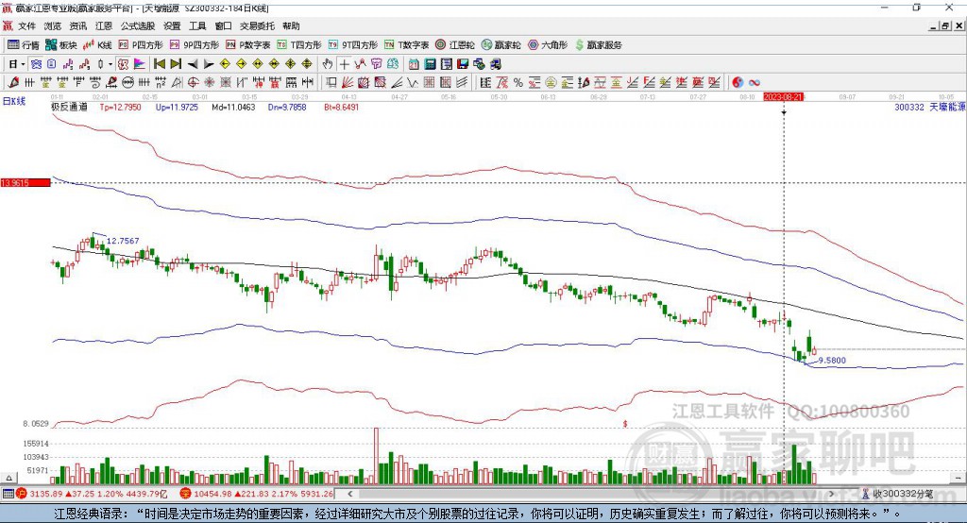Viewport: 967px width, 523px height.
Task: Open the 帮助 menu
Action: (291, 25)
